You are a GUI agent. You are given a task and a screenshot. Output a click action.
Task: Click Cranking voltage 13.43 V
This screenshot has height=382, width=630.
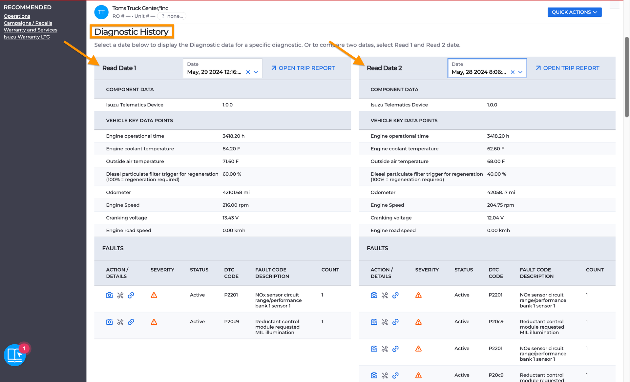[231, 218]
